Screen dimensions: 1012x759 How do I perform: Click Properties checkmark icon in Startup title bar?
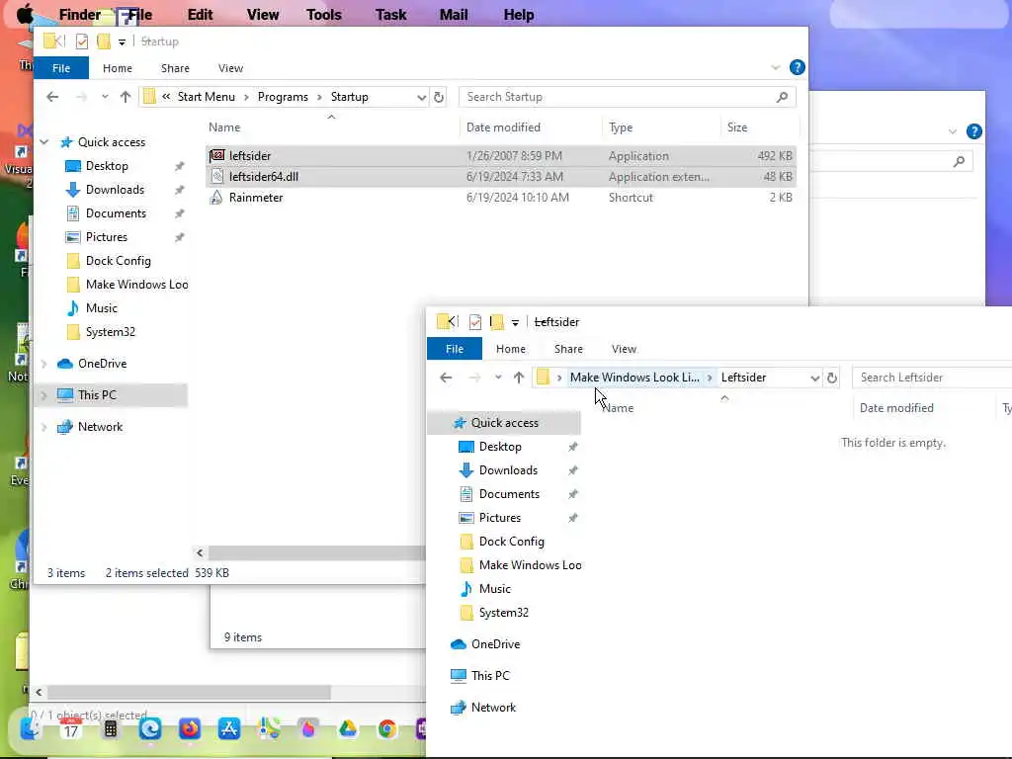tap(82, 42)
